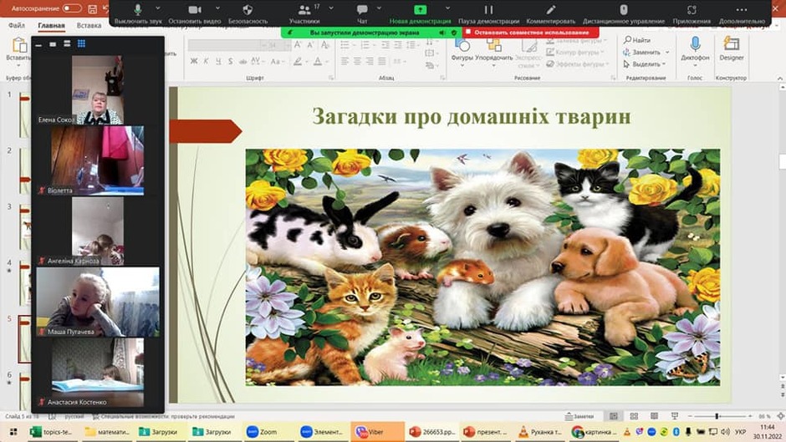786x442 pixels.
Task: Open Zoom Participants panel
Action: tap(304, 13)
